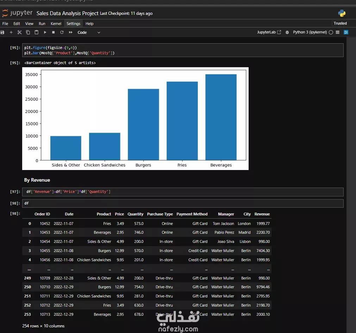Click the Revenue column header
The width and height of the screenshot is (356, 333).
(x=262, y=214)
